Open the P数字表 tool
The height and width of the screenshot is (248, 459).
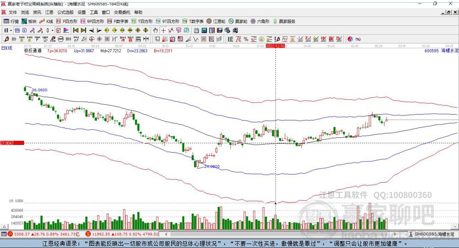coord(118,21)
